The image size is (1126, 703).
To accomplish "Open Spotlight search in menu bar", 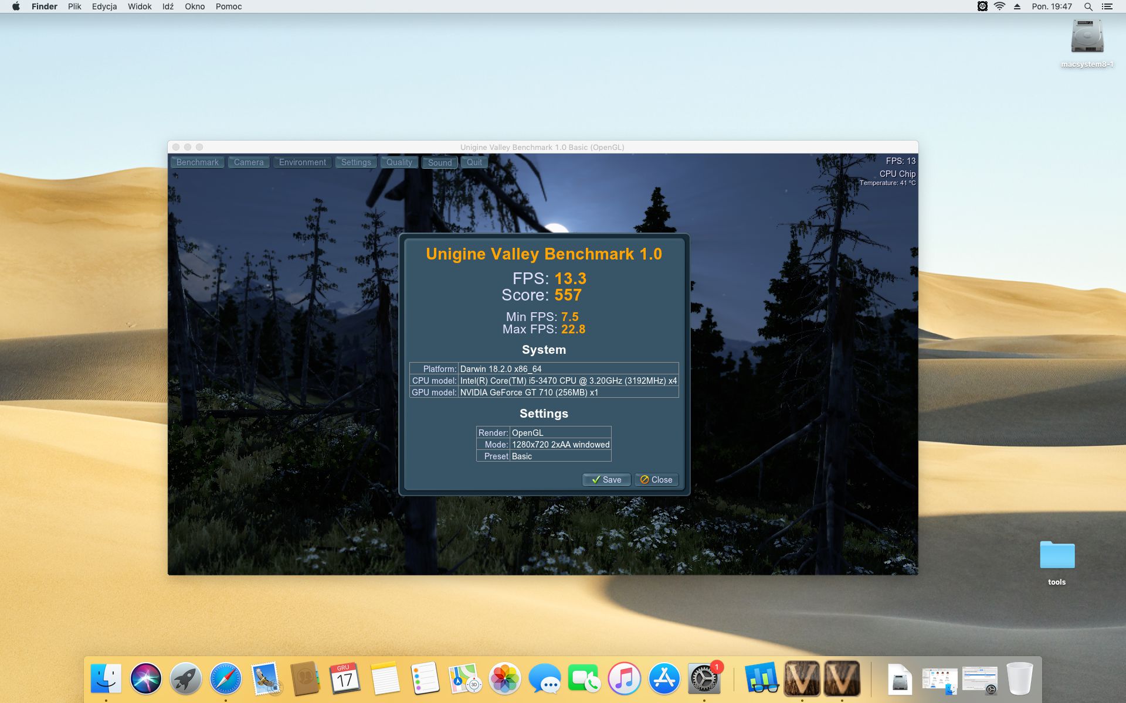I will pyautogui.click(x=1088, y=6).
